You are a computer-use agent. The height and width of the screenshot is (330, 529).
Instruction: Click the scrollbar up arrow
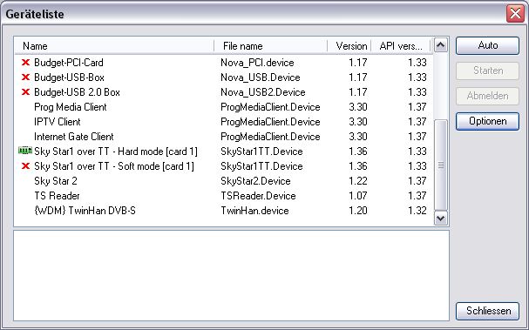click(x=441, y=45)
